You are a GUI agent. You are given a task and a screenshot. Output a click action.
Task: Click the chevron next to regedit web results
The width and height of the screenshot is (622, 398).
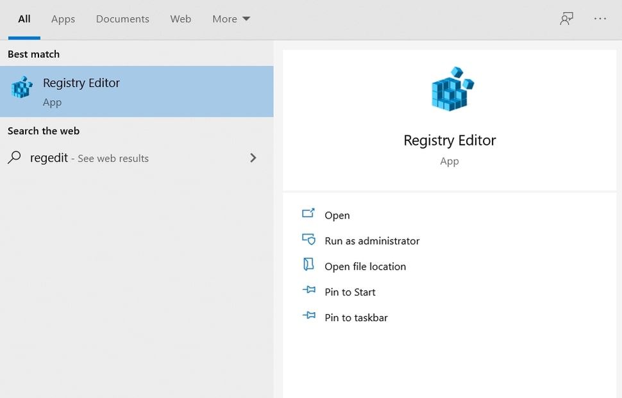(x=253, y=158)
